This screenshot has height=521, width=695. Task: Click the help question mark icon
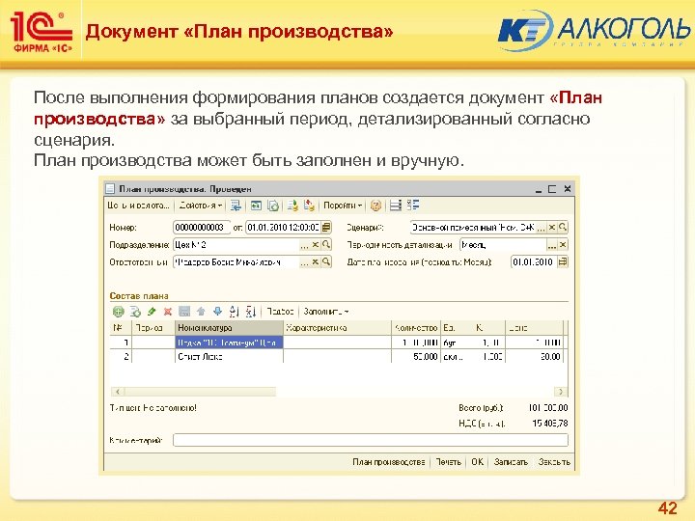375,206
